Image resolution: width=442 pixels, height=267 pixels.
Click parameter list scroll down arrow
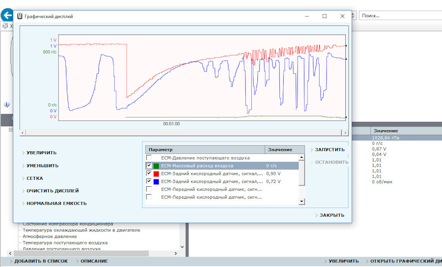[x=302, y=201]
